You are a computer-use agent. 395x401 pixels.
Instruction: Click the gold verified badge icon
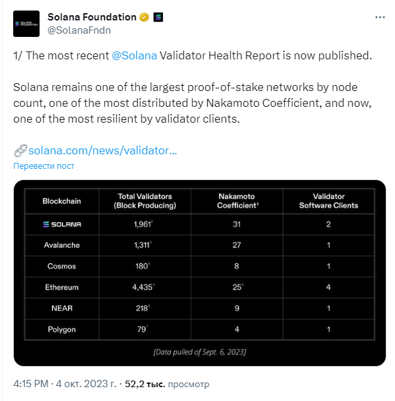(x=144, y=17)
